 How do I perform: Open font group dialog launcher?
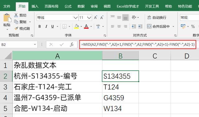coord(105,35)
